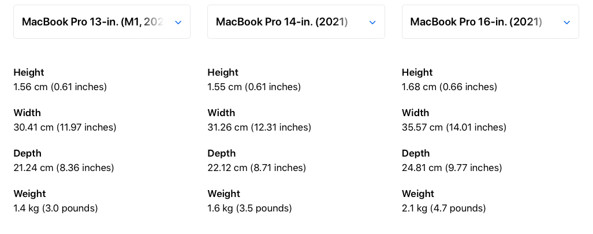Select the 1.56 cm (0.61 inches) height value
Viewport: 593px width, 234px height.
pyautogui.click(x=60, y=87)
